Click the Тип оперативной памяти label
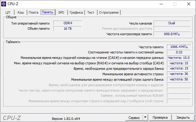This screenshot has width=196, height=122. pyautogui.click(x=30, y=23)
